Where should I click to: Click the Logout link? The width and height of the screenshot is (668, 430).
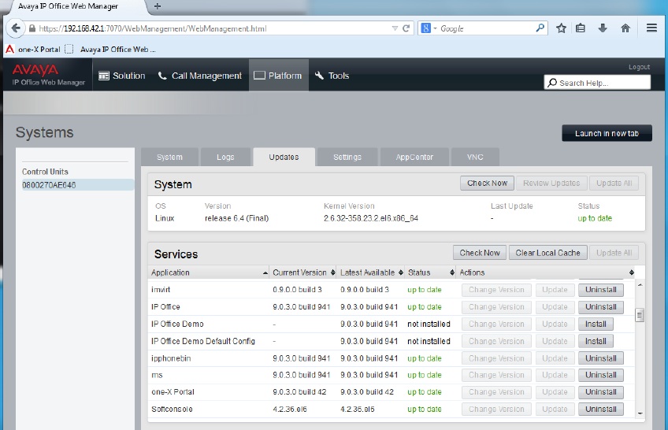[639, 67]
